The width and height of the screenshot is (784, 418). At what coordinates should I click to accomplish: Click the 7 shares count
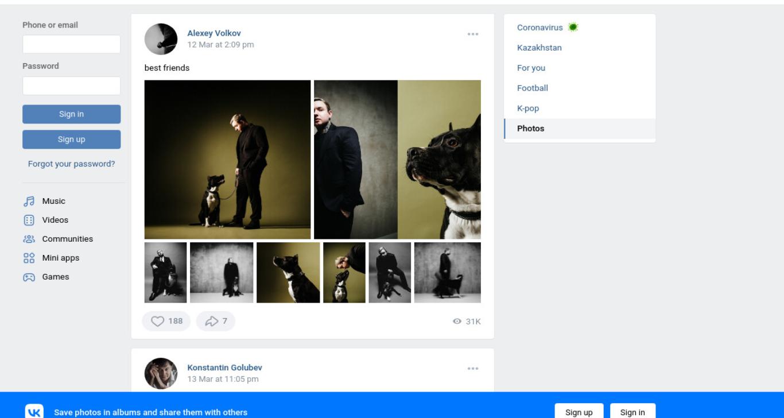coord(225,321)
